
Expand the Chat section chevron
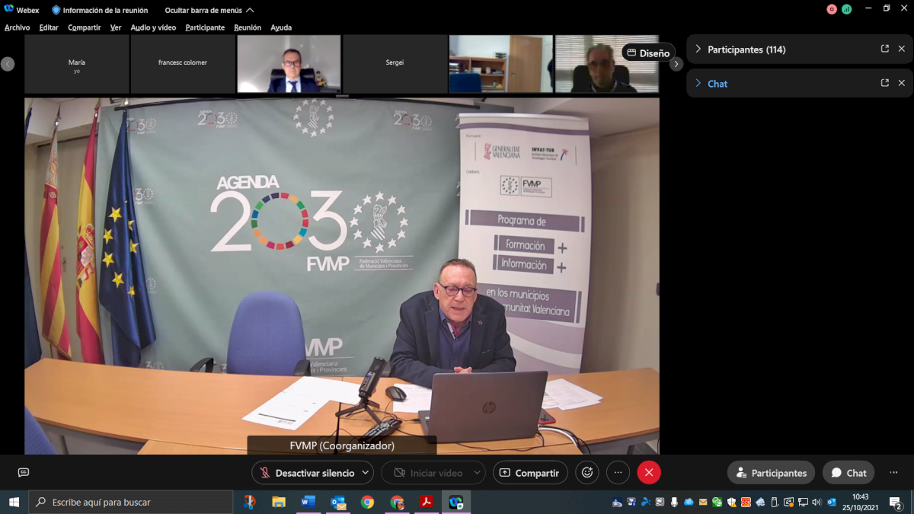point(698,83)
